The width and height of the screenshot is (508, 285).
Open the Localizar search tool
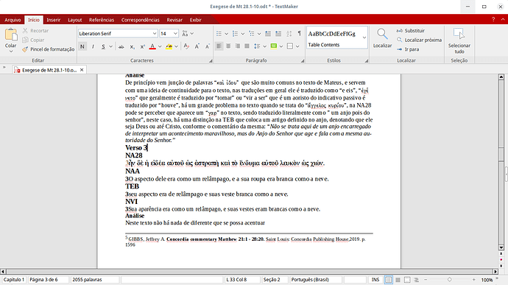(382, 38)
